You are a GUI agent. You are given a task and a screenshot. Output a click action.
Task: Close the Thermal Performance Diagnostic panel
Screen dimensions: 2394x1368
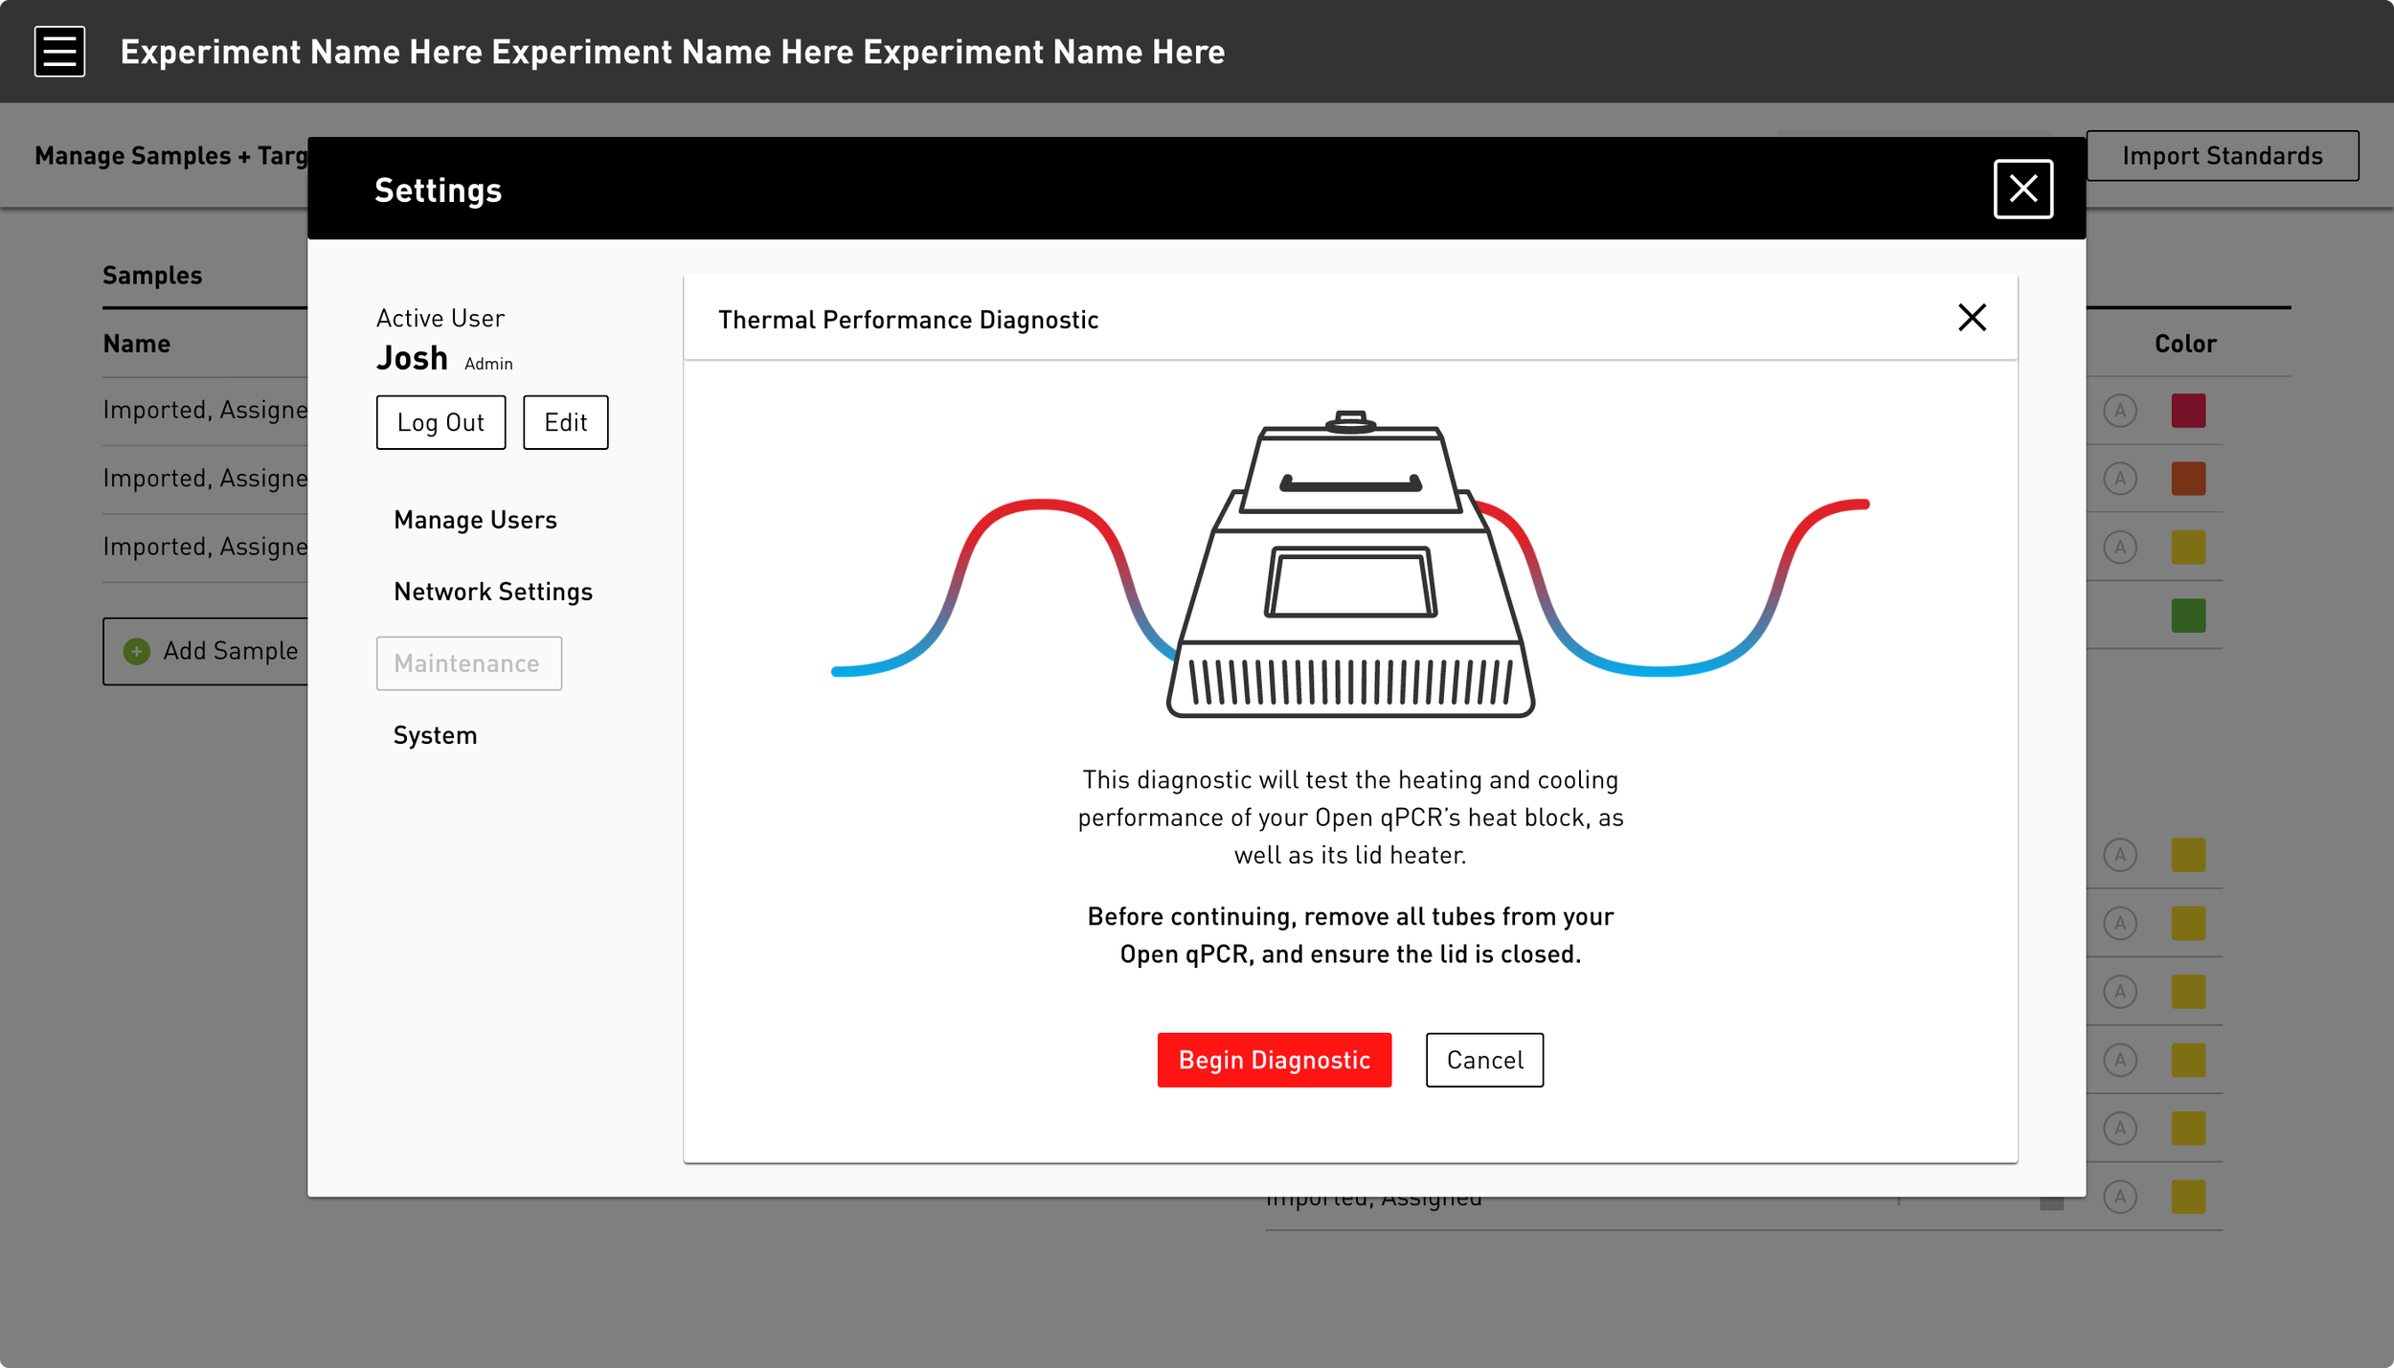click(1972, 318)
